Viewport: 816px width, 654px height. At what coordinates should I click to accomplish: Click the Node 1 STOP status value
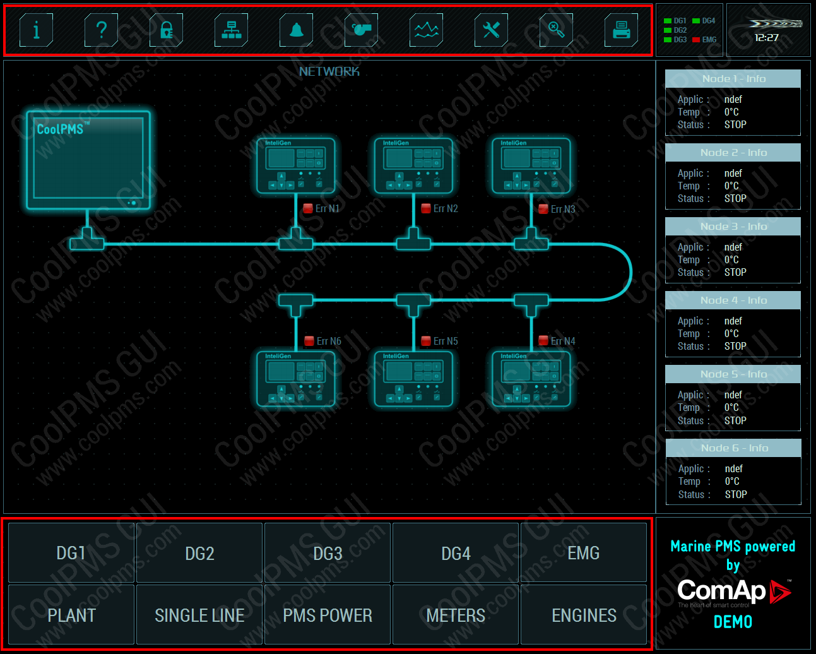(735, 125)
